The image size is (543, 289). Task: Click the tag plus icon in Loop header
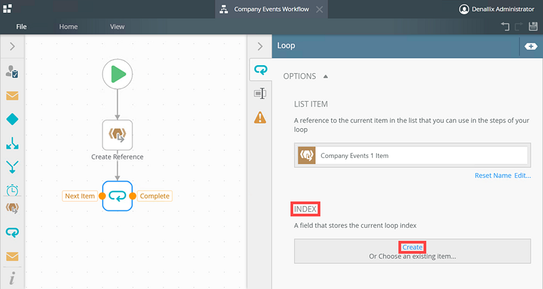click(x=531, y=46)
